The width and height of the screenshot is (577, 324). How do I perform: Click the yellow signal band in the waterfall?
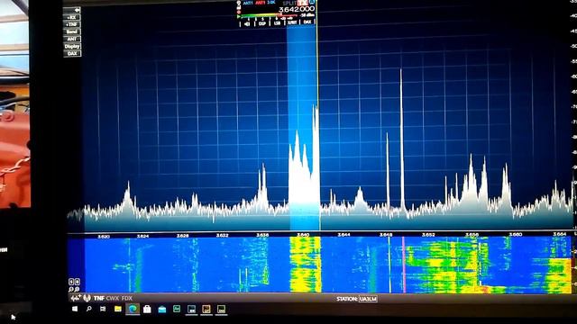305,265
